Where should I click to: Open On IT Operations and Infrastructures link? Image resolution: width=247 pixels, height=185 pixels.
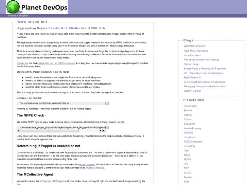(x=204, y=73)
